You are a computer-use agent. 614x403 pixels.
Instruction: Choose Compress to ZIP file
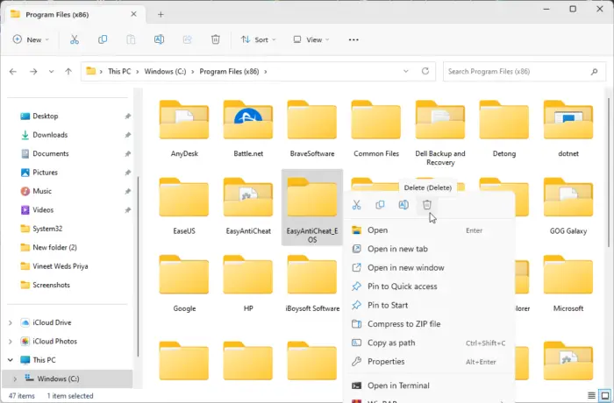click(429, 324)
